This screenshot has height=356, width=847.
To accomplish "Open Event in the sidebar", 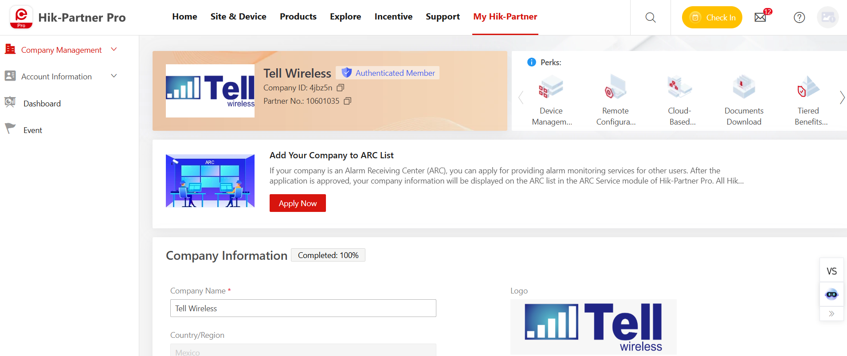I will [x=33, y=130].
